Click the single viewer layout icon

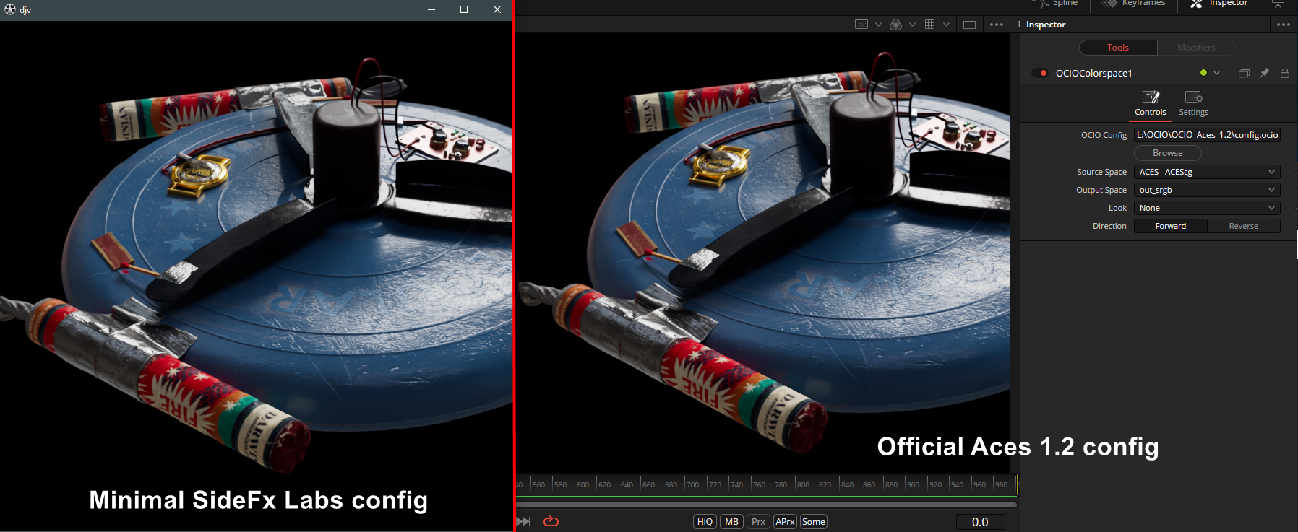point(970,25)
